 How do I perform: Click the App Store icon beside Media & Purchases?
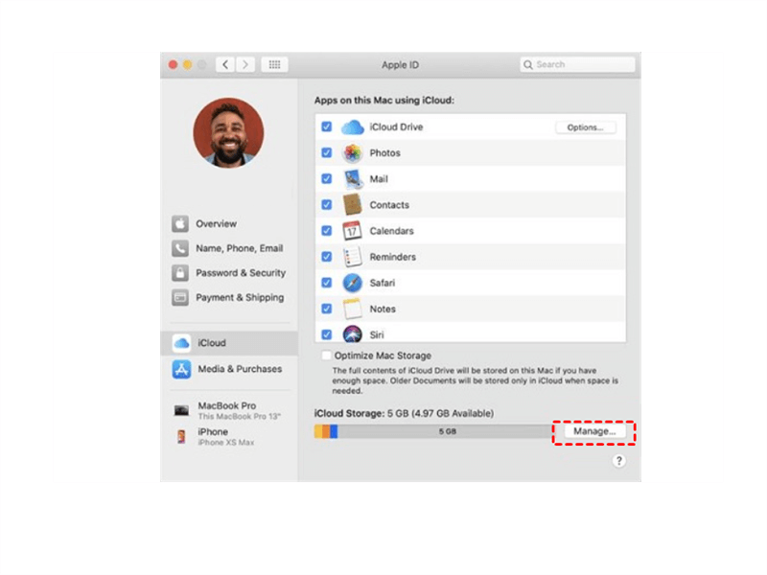(x=181, y=369)
